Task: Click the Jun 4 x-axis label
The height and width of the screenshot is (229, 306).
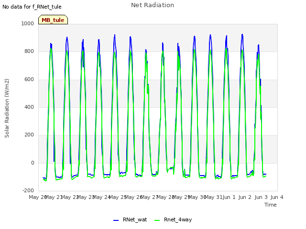Action: pyautogui.click(x=277, y=197)
